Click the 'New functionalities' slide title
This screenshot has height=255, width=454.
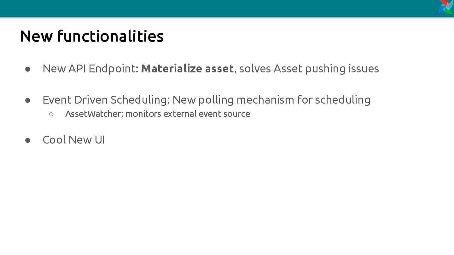coord(92,36)
